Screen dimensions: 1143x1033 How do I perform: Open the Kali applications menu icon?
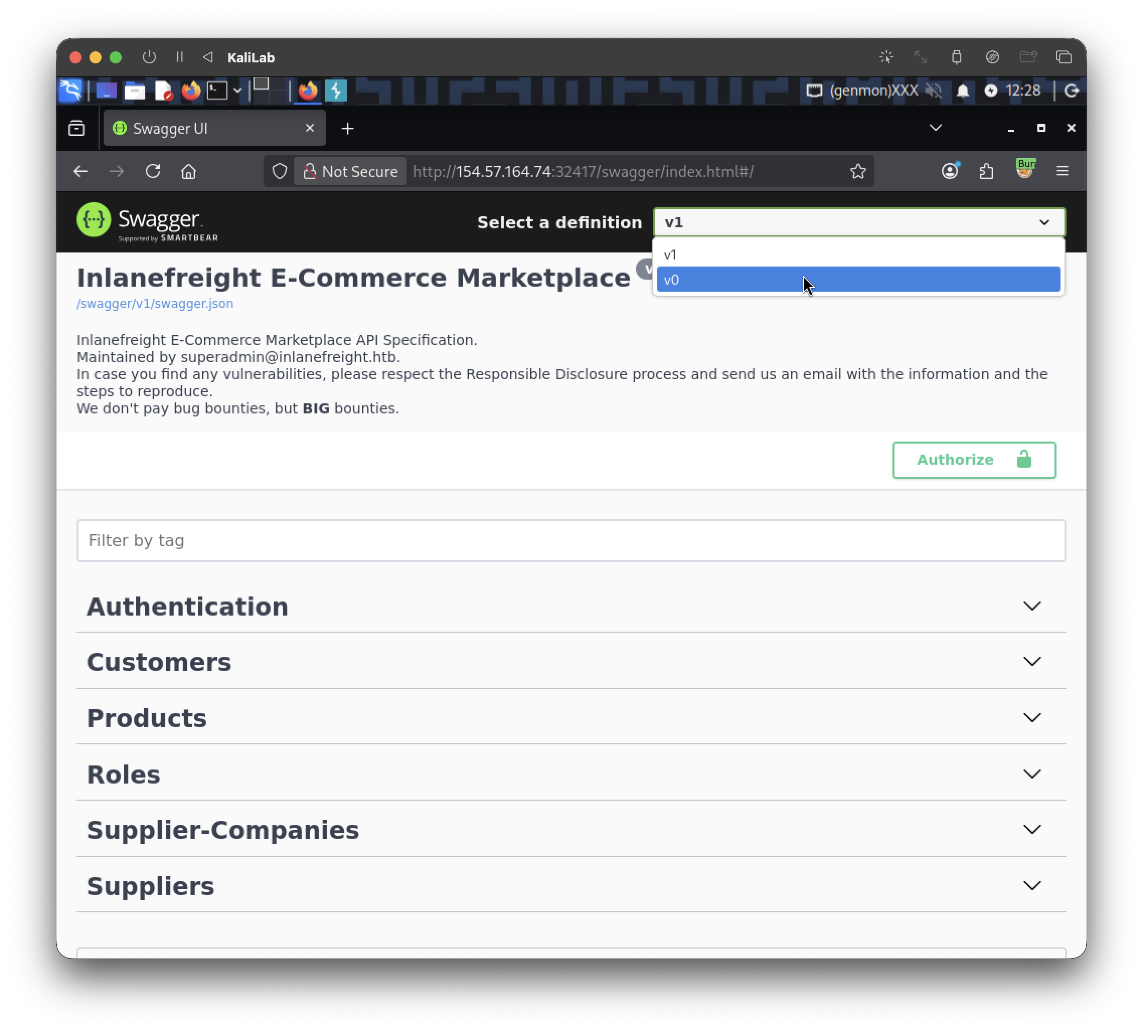click(x=71, y=90)
